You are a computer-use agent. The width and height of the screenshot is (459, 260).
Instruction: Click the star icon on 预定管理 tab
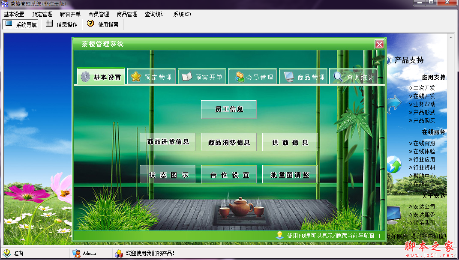[x=136, y=77]
